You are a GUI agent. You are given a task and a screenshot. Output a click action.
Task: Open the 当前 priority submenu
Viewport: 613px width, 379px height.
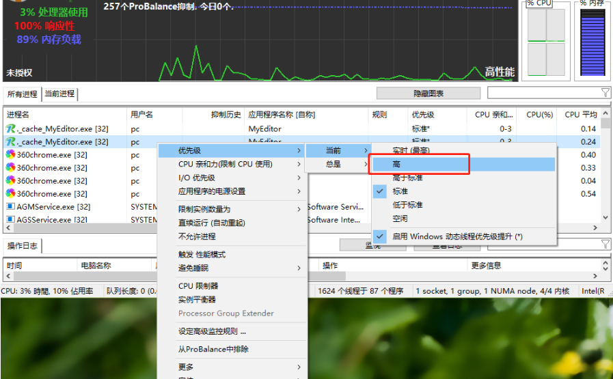pyautogui.click(x=338, y=150)
